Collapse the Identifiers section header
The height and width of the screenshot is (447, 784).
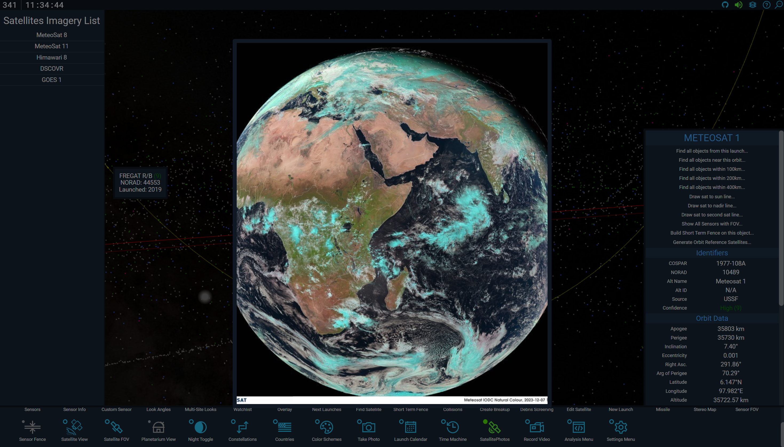tap(712, 253)
